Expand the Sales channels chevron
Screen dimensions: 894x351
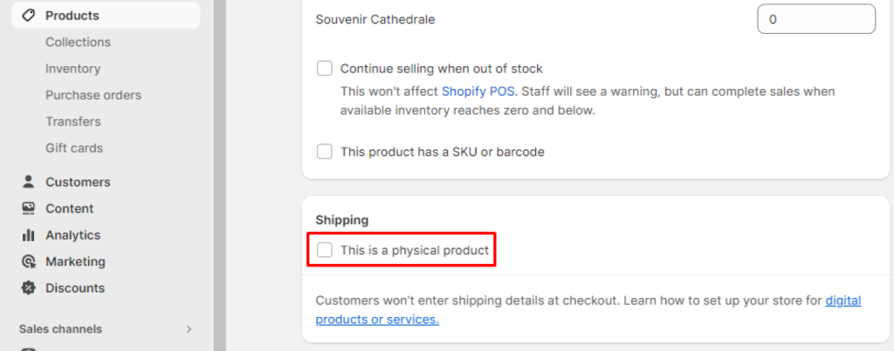coord(189,329)
